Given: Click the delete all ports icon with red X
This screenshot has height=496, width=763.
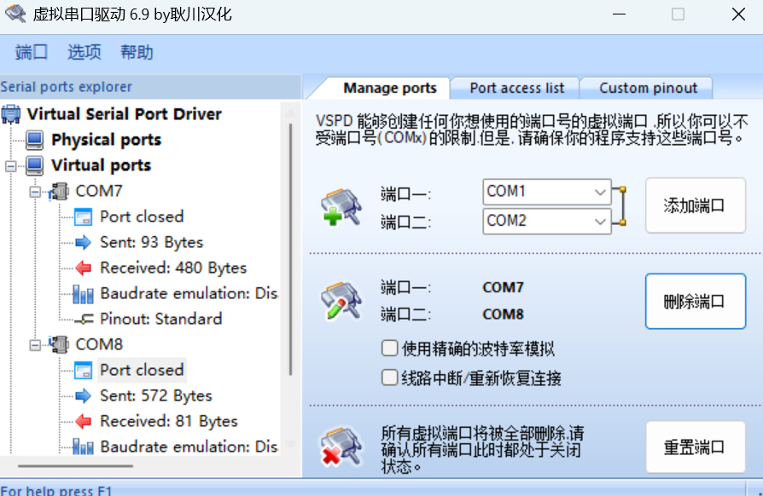Looking at the screenshot, I should [x=341, y=447].
